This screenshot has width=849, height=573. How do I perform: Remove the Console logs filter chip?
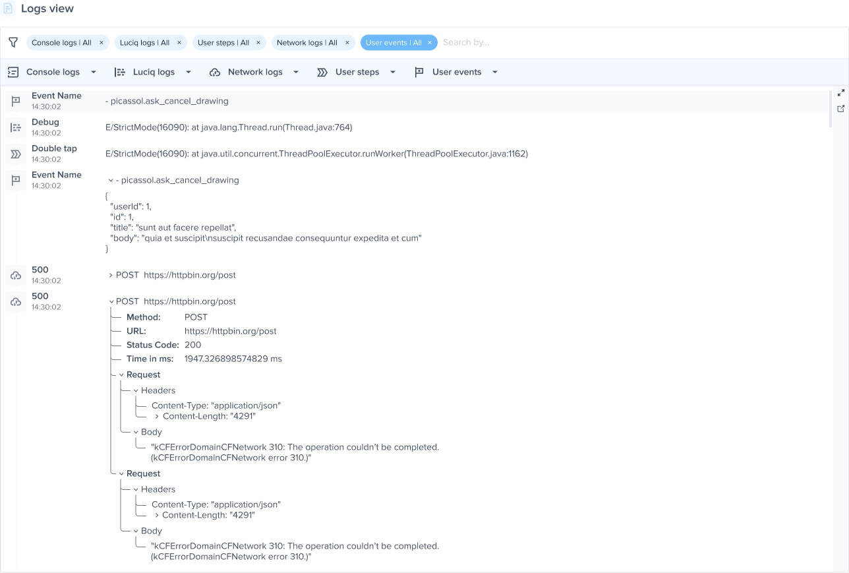tap(102, 43)
